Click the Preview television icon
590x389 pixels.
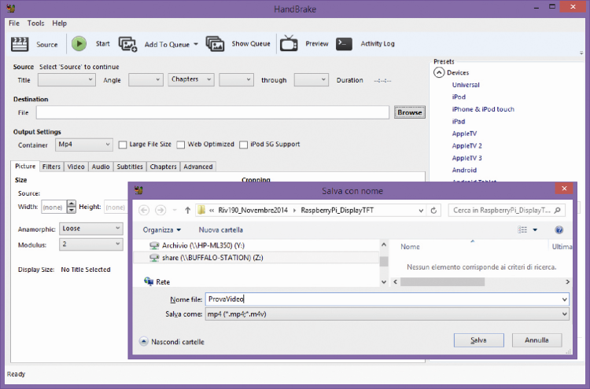(x=289, y=43)
